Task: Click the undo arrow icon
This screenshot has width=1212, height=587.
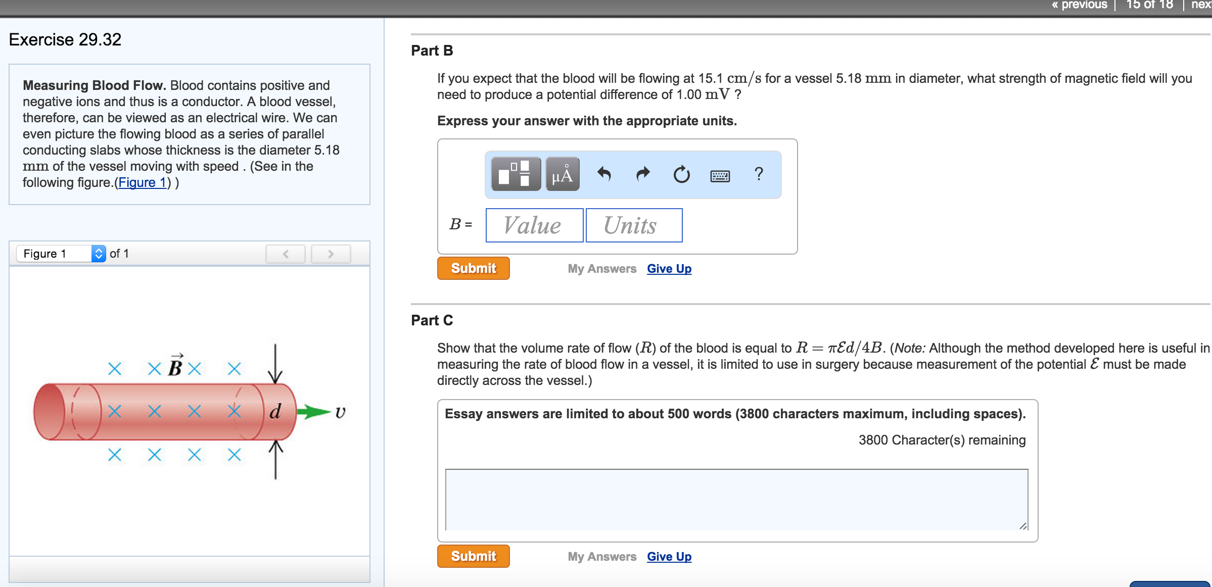Action: pyautogui.click(x=604, y=174)
